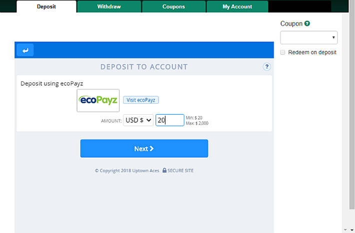This screenshot has width=355, height=233.
Task: Click the 'DEPOSIT TO ACCOUNT' heading
Action: coord(144,67)
